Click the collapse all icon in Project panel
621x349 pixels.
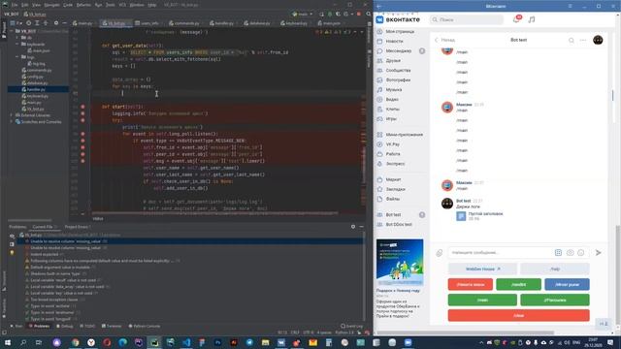pyautogui.click(x=46, y=23)
